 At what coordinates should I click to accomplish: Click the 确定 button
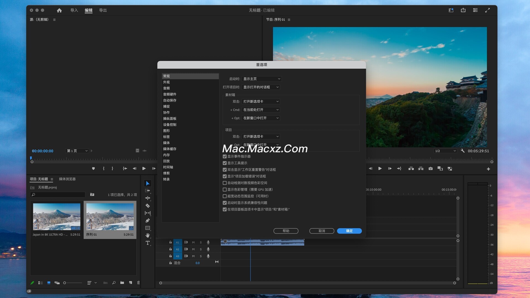(x=349, y=231)
